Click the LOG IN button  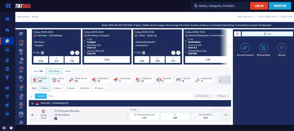click(x=259, y=6)
